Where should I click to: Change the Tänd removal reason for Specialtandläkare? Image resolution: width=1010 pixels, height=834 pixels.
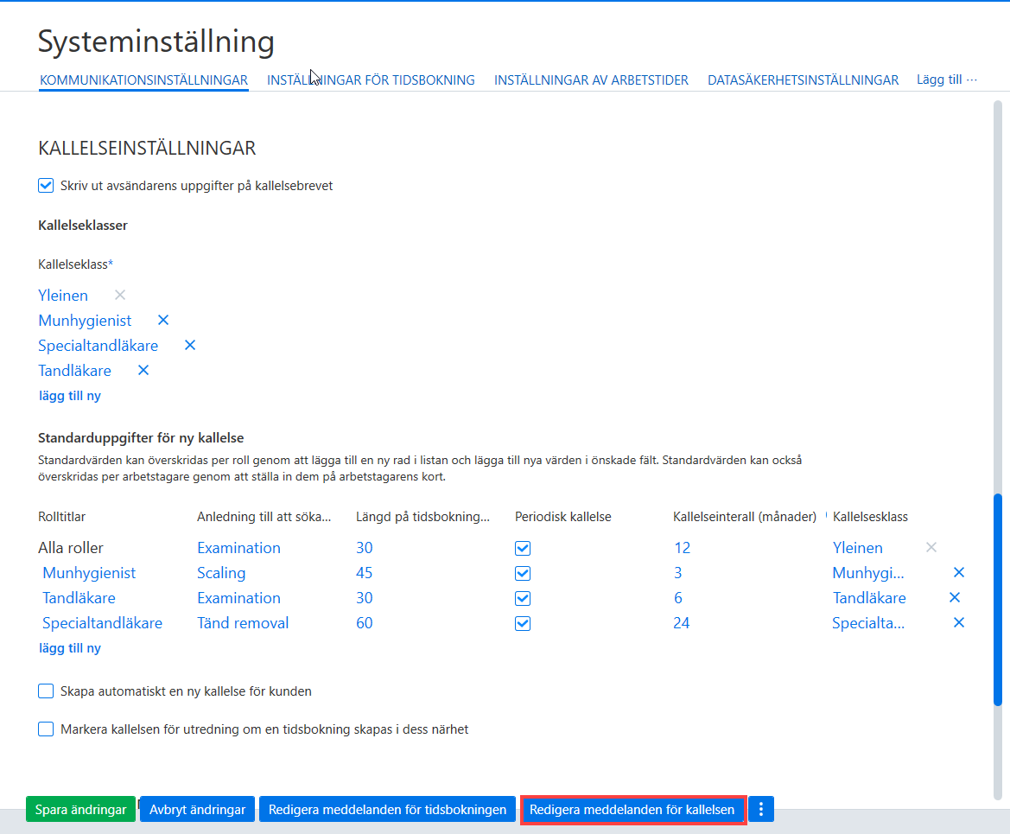[242, 623]
